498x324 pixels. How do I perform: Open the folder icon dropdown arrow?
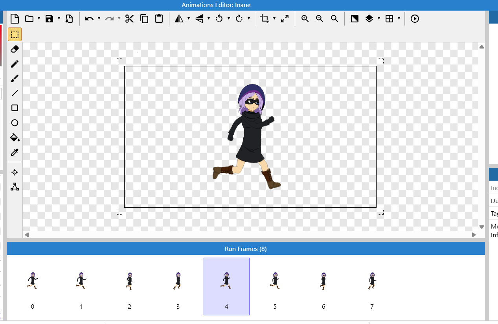click(x=39, y=18)
